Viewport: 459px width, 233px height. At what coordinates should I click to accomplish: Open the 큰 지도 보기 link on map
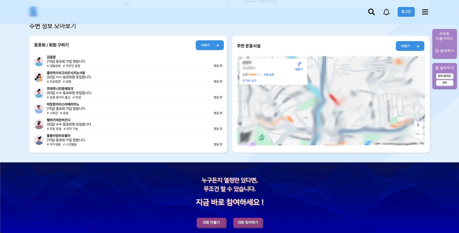[249, 81]
